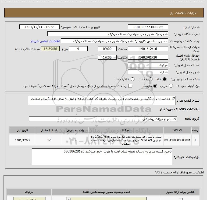
Task: Choose جزیی purchase process option
Action: coord(171,86)
